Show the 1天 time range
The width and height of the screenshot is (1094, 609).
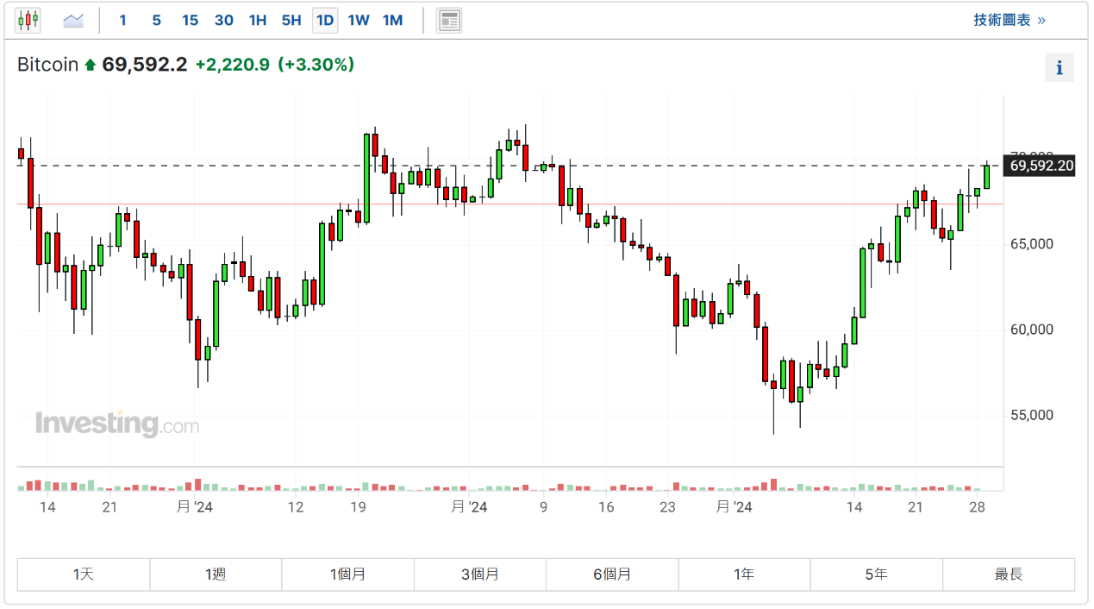pos(84,574)
